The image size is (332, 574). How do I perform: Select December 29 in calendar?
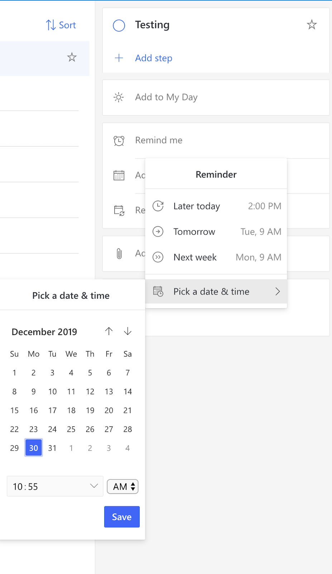point(14,448)
